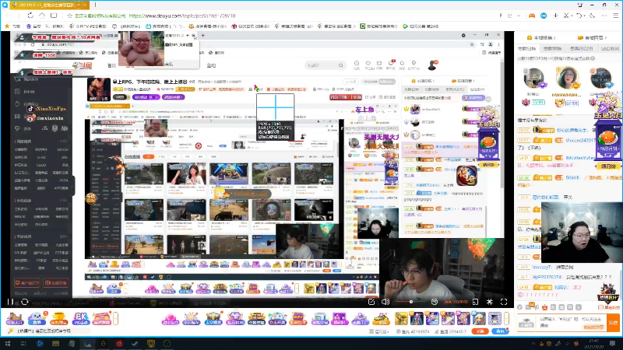Select the second contribution ranking tab
The width and height of the screenshot is (623, 350).
point(552,48)
